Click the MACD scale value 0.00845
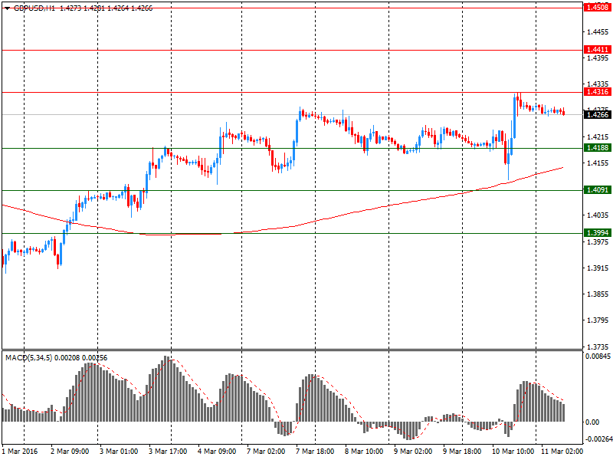This screenshot has width=613, height=460. [x=598, y=356]
